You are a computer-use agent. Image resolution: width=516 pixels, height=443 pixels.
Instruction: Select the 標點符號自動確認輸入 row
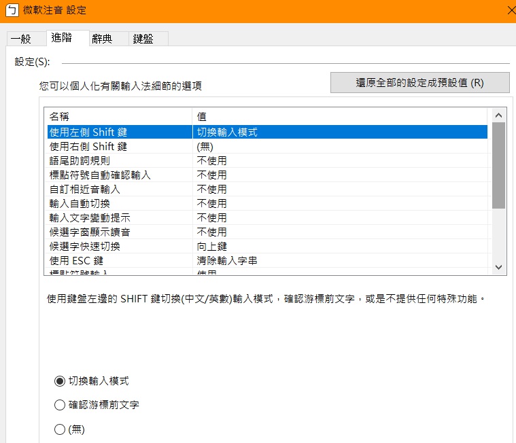coord(267,175)
